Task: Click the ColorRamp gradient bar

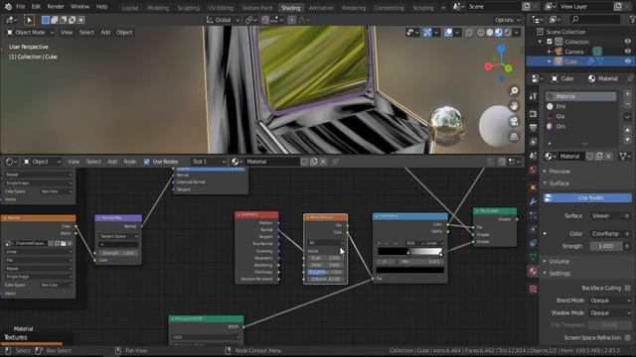Action: [409, 252]
